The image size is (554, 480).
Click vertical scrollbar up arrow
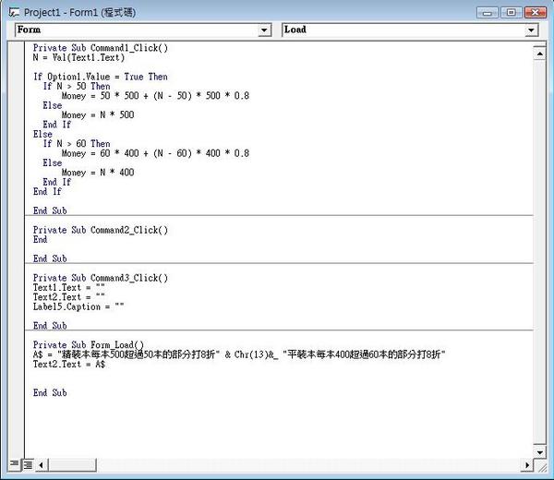539,54
